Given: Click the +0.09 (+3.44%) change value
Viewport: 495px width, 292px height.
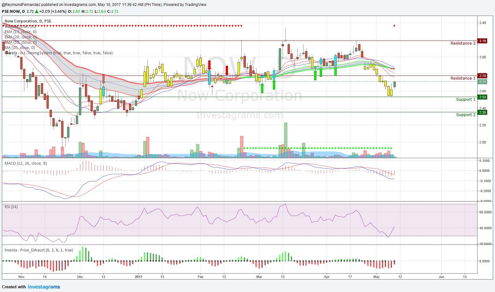Looking at the screenshot, I should pyautogui.click(x=53, y=12).
